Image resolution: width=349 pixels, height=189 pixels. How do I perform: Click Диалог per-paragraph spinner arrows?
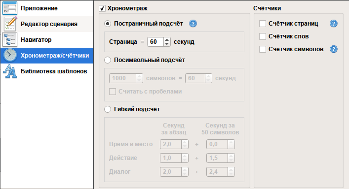point(185,172)
